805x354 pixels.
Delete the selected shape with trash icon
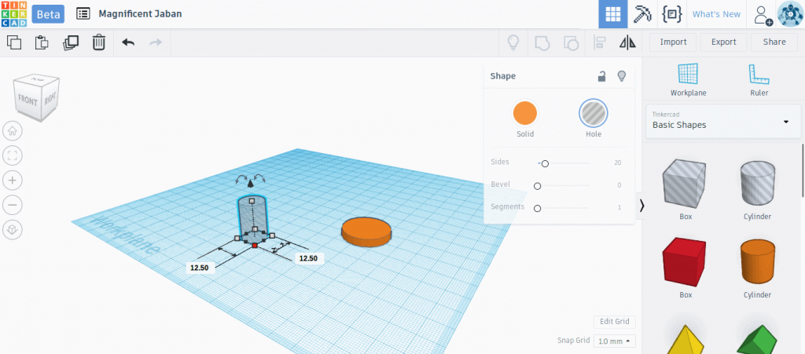point(98,42)
